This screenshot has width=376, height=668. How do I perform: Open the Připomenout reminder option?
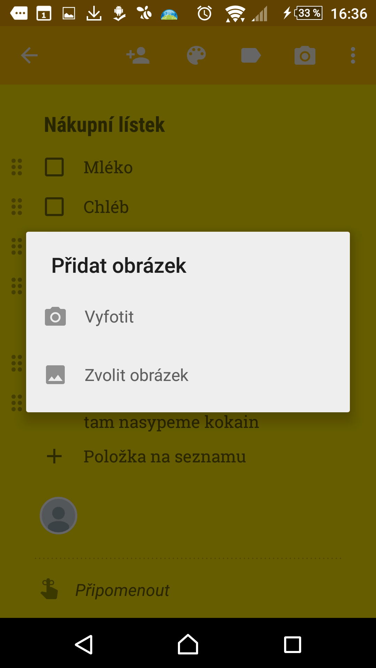tap(122, 590)
